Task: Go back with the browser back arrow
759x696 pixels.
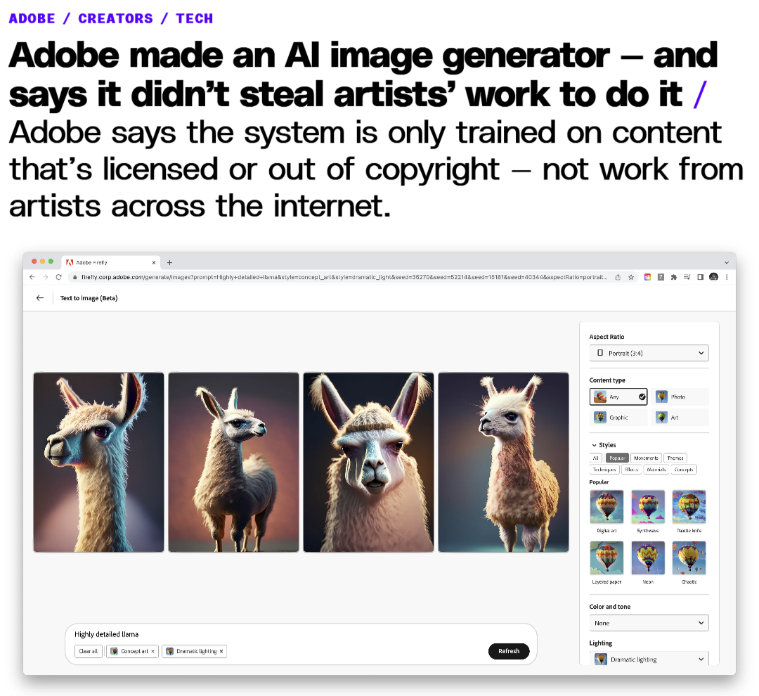Action: pyautogui.click(x=32, y=277)
